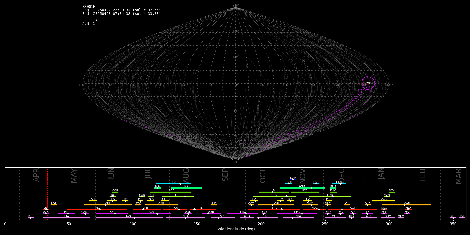The width and height of the screenshot is (470, 235).
Task: Pick the AND shower label
Action: [x=302, y=186]
